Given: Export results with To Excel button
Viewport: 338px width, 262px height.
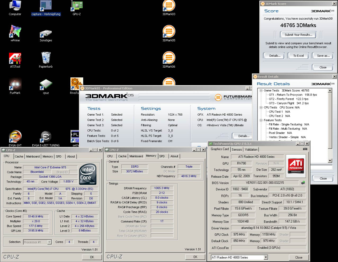Looking at the screenshot, I should (x=299, y=56).
